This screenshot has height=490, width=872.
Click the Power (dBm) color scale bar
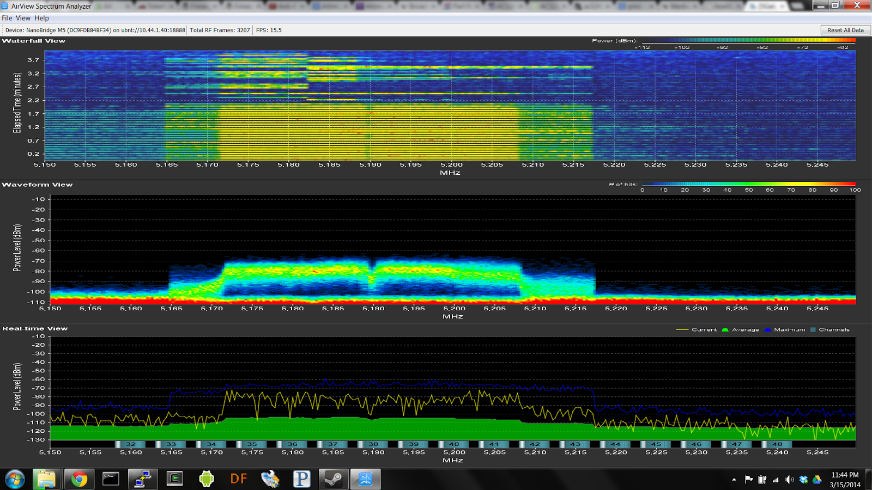point(748,40)
